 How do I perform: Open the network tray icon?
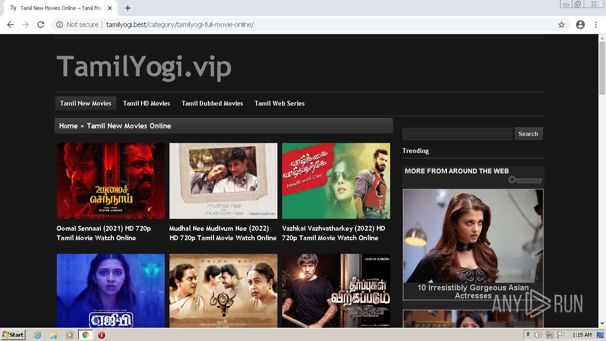click(x=550, y=335)
